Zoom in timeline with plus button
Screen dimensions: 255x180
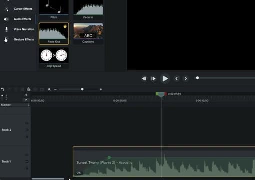tap(101, 89)
